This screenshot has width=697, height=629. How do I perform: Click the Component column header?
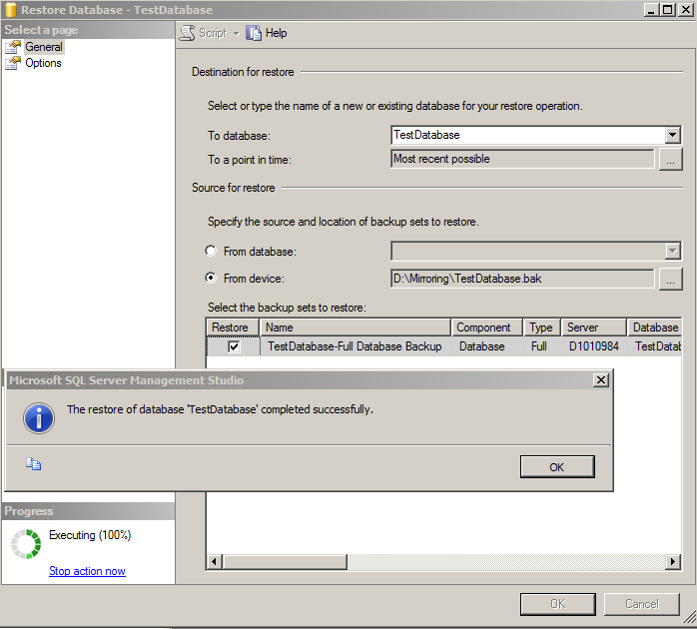click(486, 327)
